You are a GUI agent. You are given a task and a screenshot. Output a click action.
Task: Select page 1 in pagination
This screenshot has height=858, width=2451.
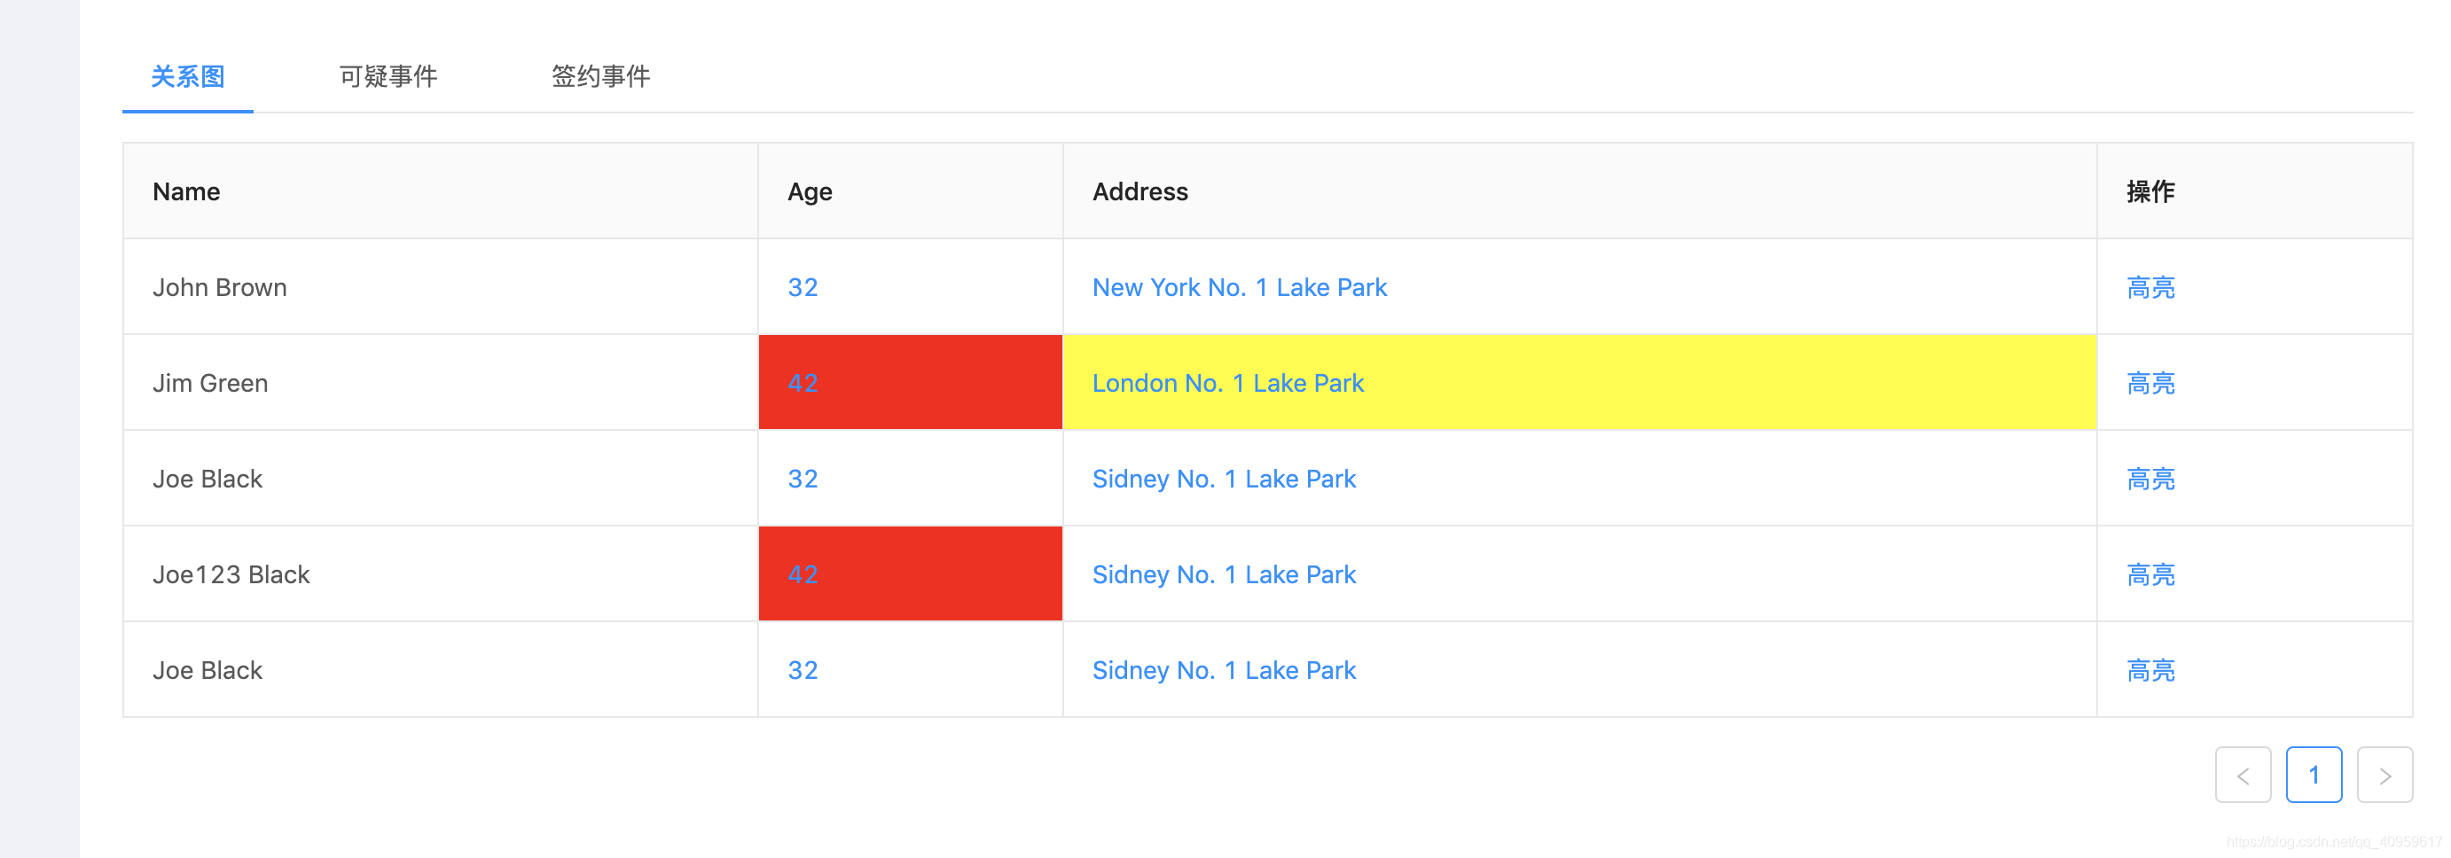coord(2314,776)
